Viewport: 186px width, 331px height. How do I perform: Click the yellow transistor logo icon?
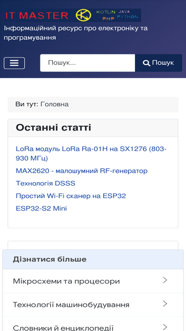tap(83, 15)
